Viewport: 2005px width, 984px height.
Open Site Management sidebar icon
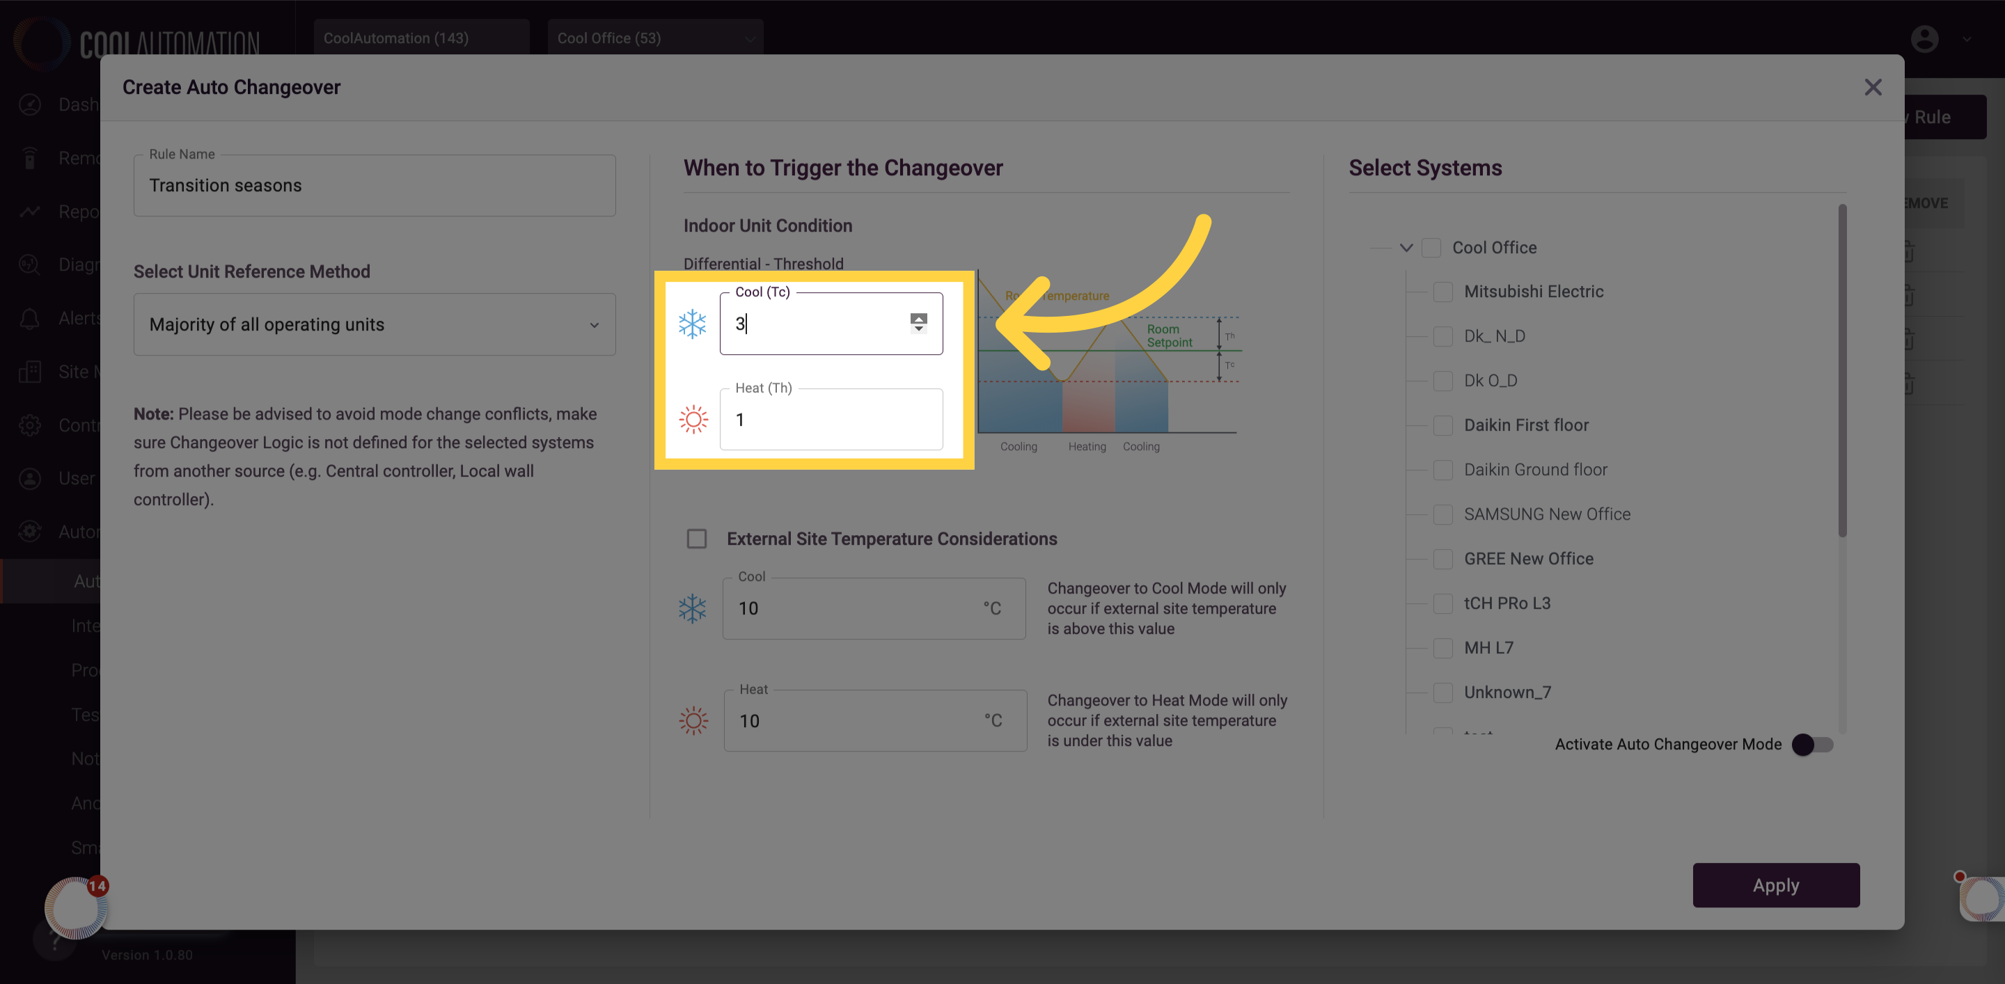point(29,372)
